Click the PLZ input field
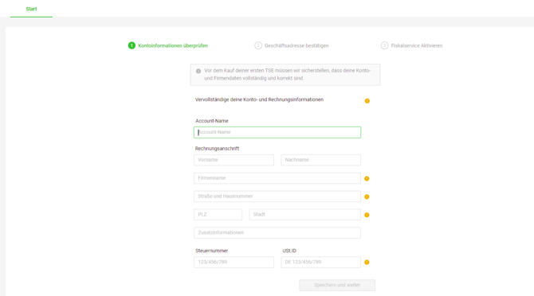 (218, 214)
